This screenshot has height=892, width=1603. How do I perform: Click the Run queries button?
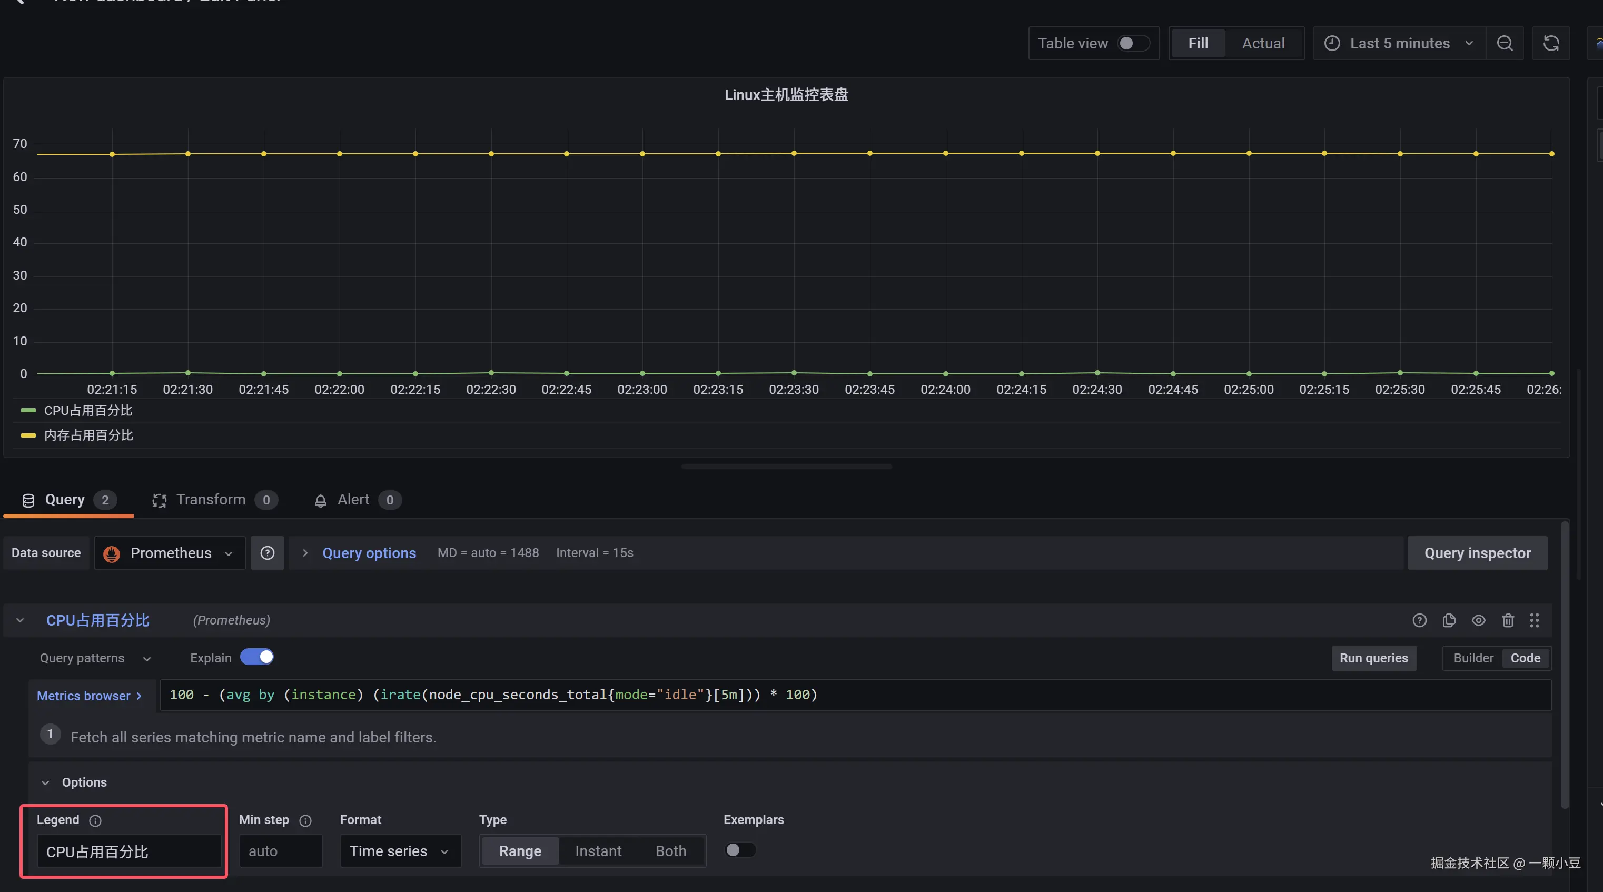click(1373, 658)
